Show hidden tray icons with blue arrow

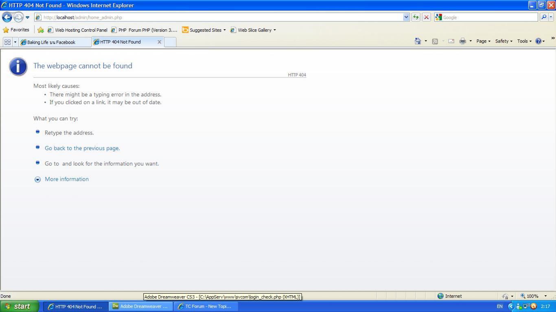(511, 307)
